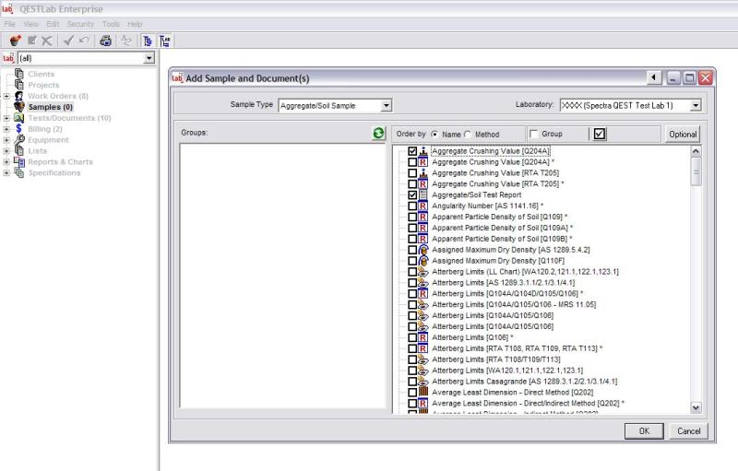Enable the Group checkbox
The image size is (738, 471).
(x=533, y=135)
